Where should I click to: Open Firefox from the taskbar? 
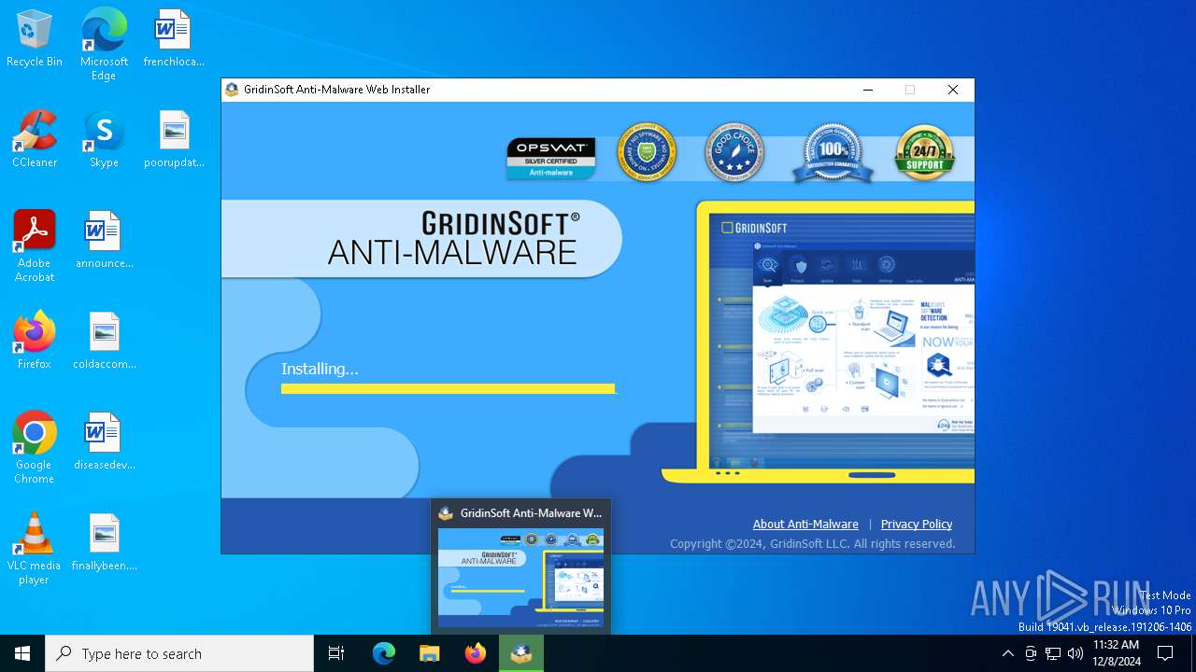pyautogui.click(x=476, y=653)
